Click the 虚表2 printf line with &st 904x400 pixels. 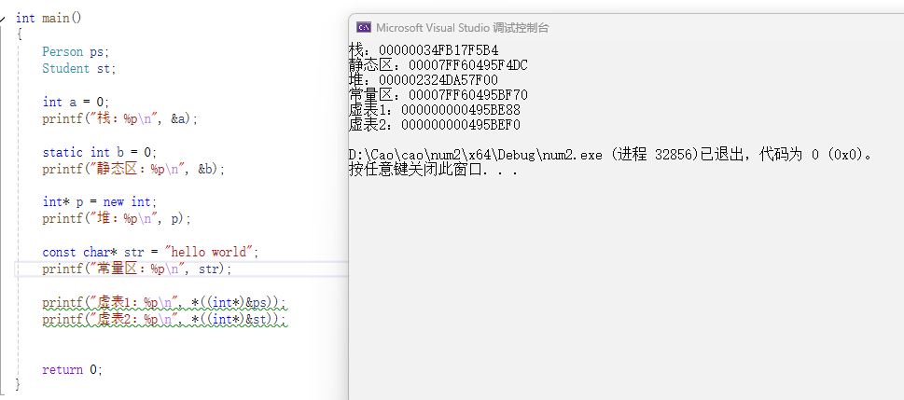(164, 319)
